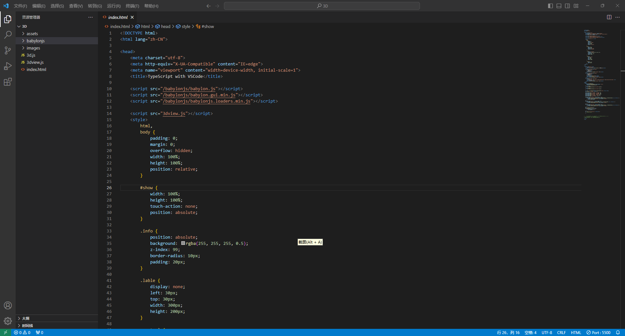Expand the images folder

57,48
